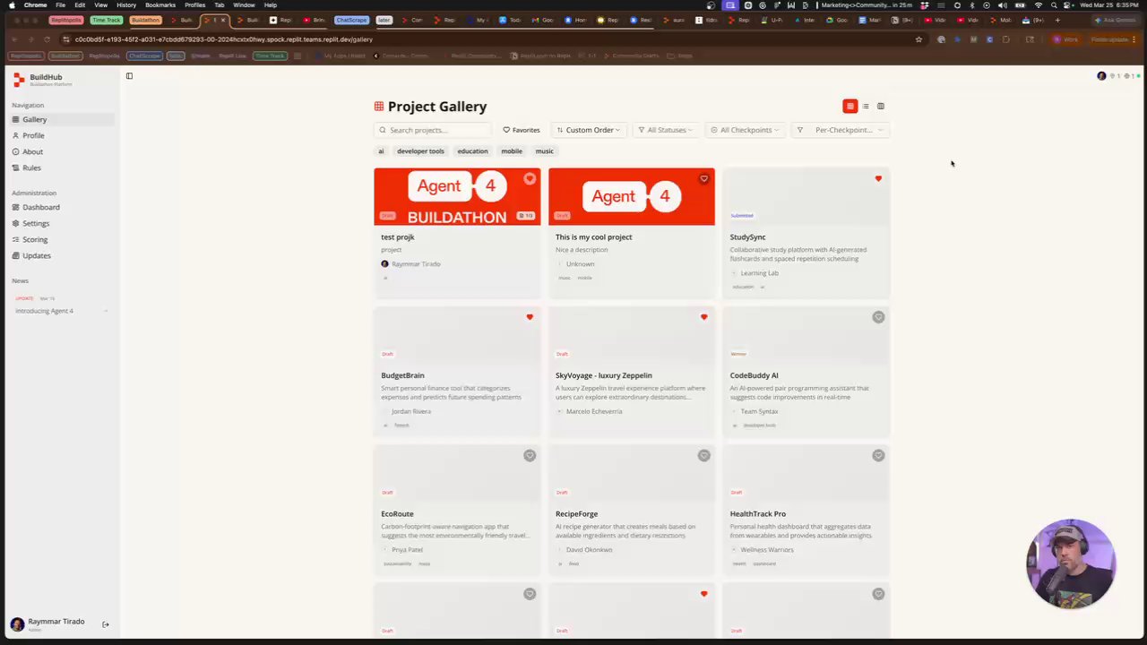1147x645 pixels.
Task: Switch to list view
Action: click(x=866, y=107)
